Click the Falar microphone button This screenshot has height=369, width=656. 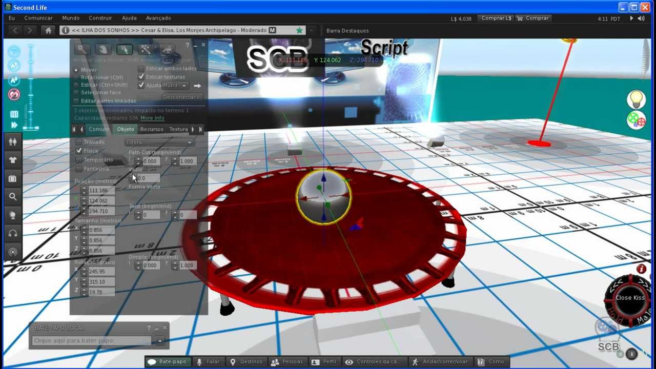point(208,362)
